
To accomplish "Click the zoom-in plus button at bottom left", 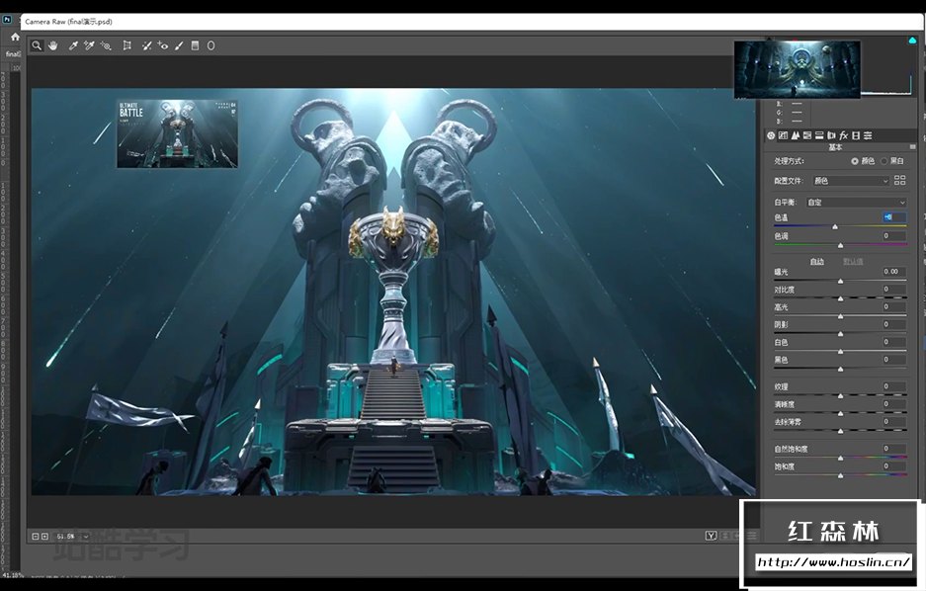I will (44, 536).
